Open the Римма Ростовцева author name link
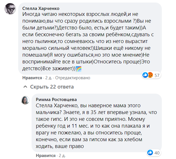 [56, 99]
